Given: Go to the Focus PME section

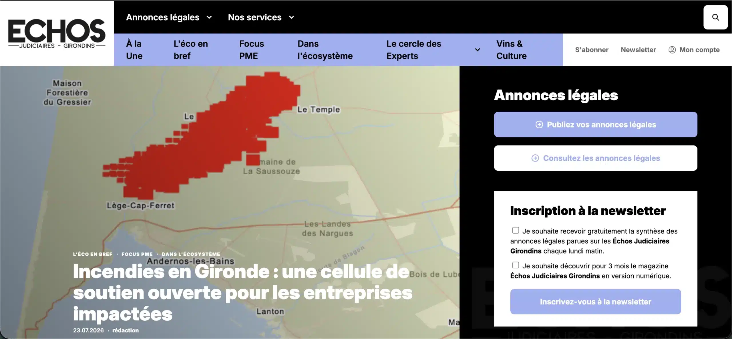Looking at the screenshot, I should coord(252,50).
